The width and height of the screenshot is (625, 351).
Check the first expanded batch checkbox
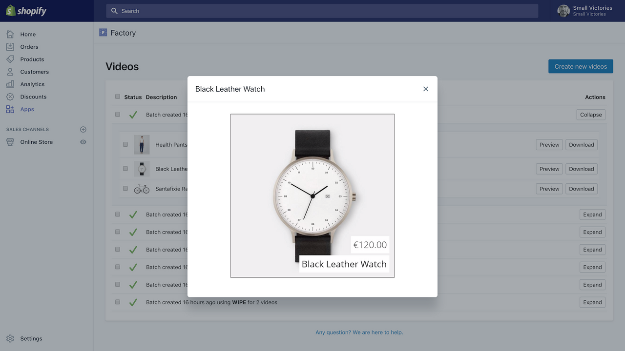118,115
